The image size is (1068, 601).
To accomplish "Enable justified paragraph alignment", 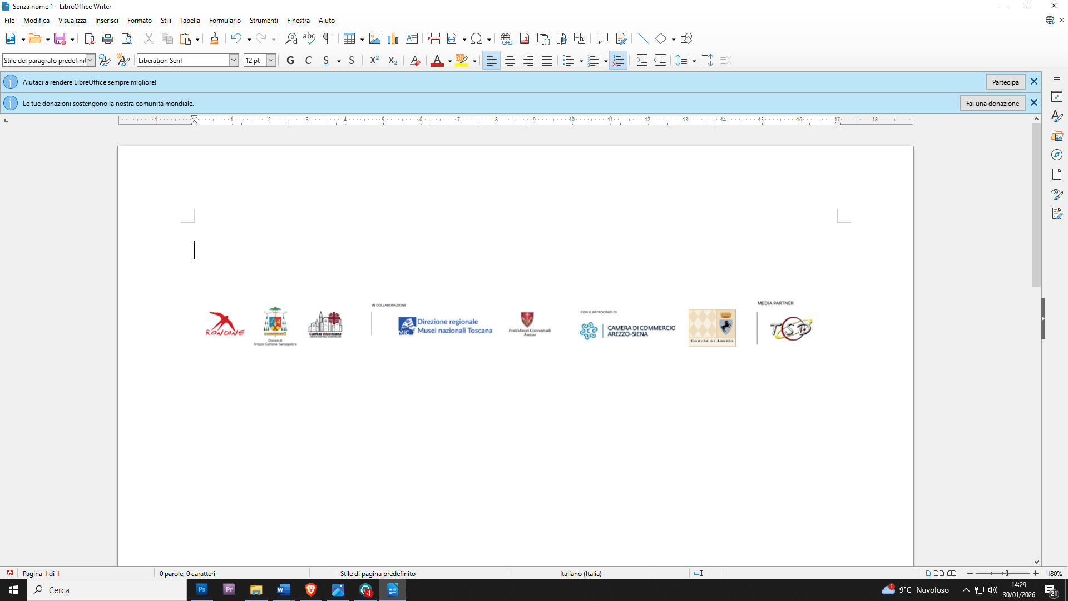I will tap(547, 61).
